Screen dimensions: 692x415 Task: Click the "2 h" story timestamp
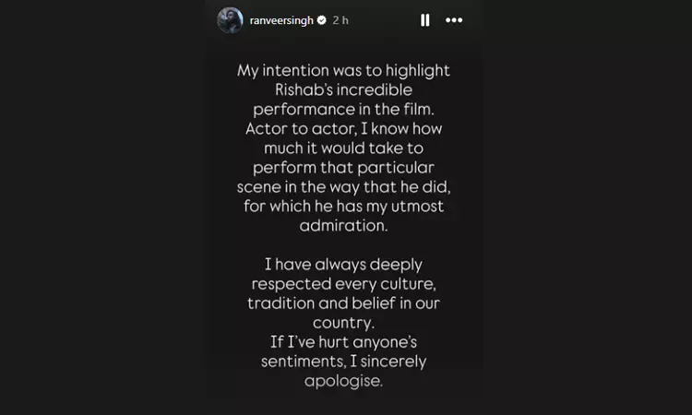[x=340, y=20]
